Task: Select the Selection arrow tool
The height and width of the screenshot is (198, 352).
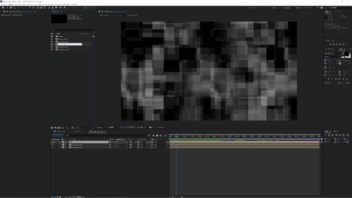Action: [7, 8]
